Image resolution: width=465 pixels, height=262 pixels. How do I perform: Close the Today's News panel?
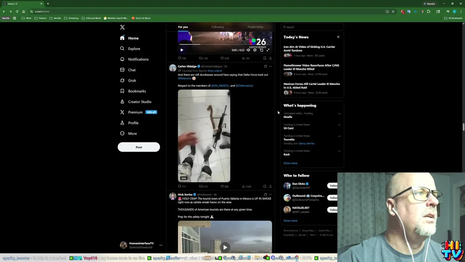pos(338,37)
